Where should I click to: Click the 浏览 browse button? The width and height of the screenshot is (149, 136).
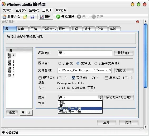coord(124,71)
